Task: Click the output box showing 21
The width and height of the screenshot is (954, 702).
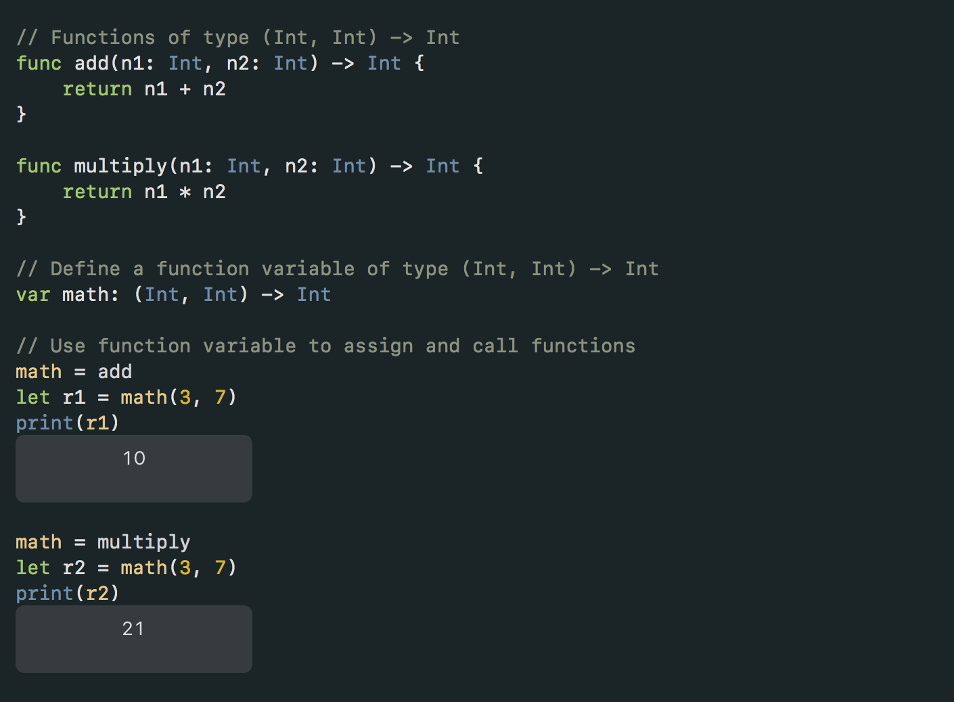Action: (134, 639)
